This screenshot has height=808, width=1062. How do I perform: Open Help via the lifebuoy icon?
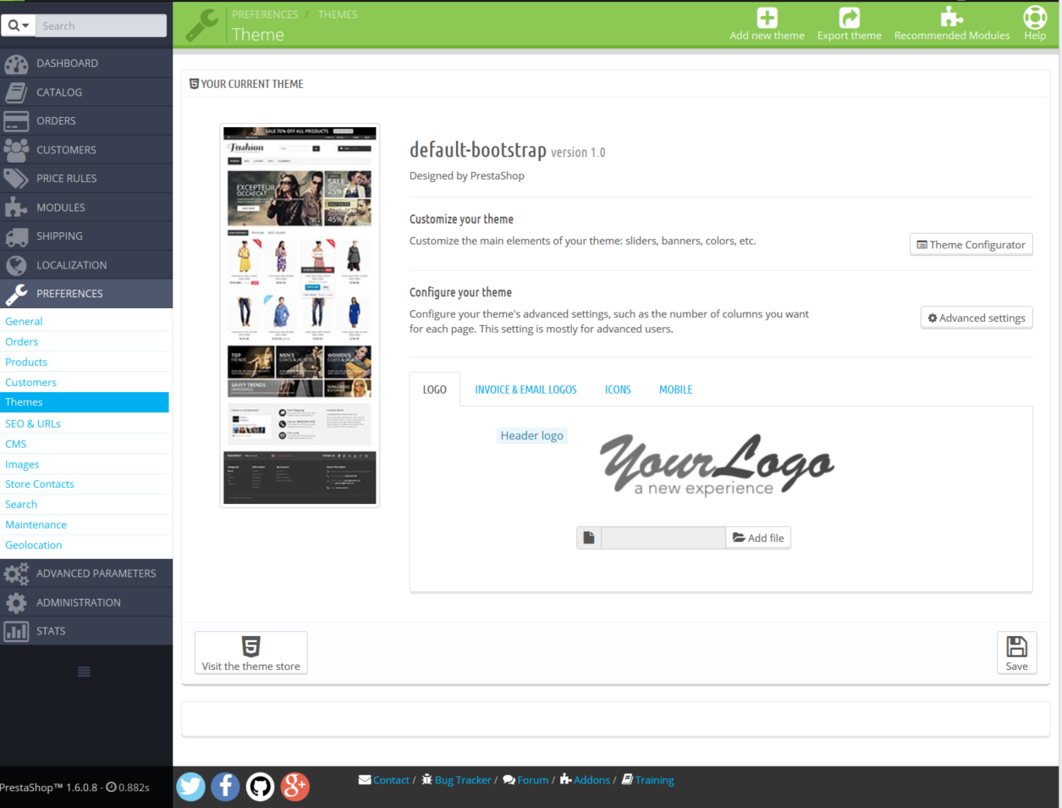point(1035,17)
